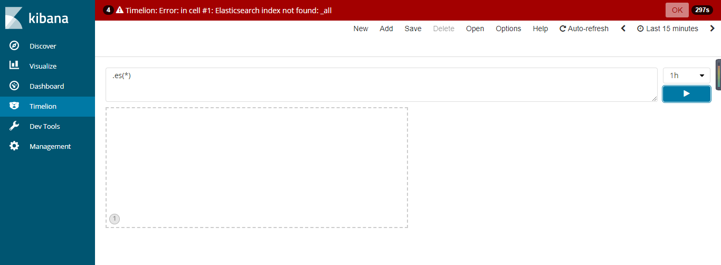The width and height of the screenshot is (721, 265).
Task: Go to Dev Tools text label
Action: click(45, 126)
